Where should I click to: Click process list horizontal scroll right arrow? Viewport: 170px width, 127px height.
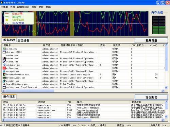point(163,91)
